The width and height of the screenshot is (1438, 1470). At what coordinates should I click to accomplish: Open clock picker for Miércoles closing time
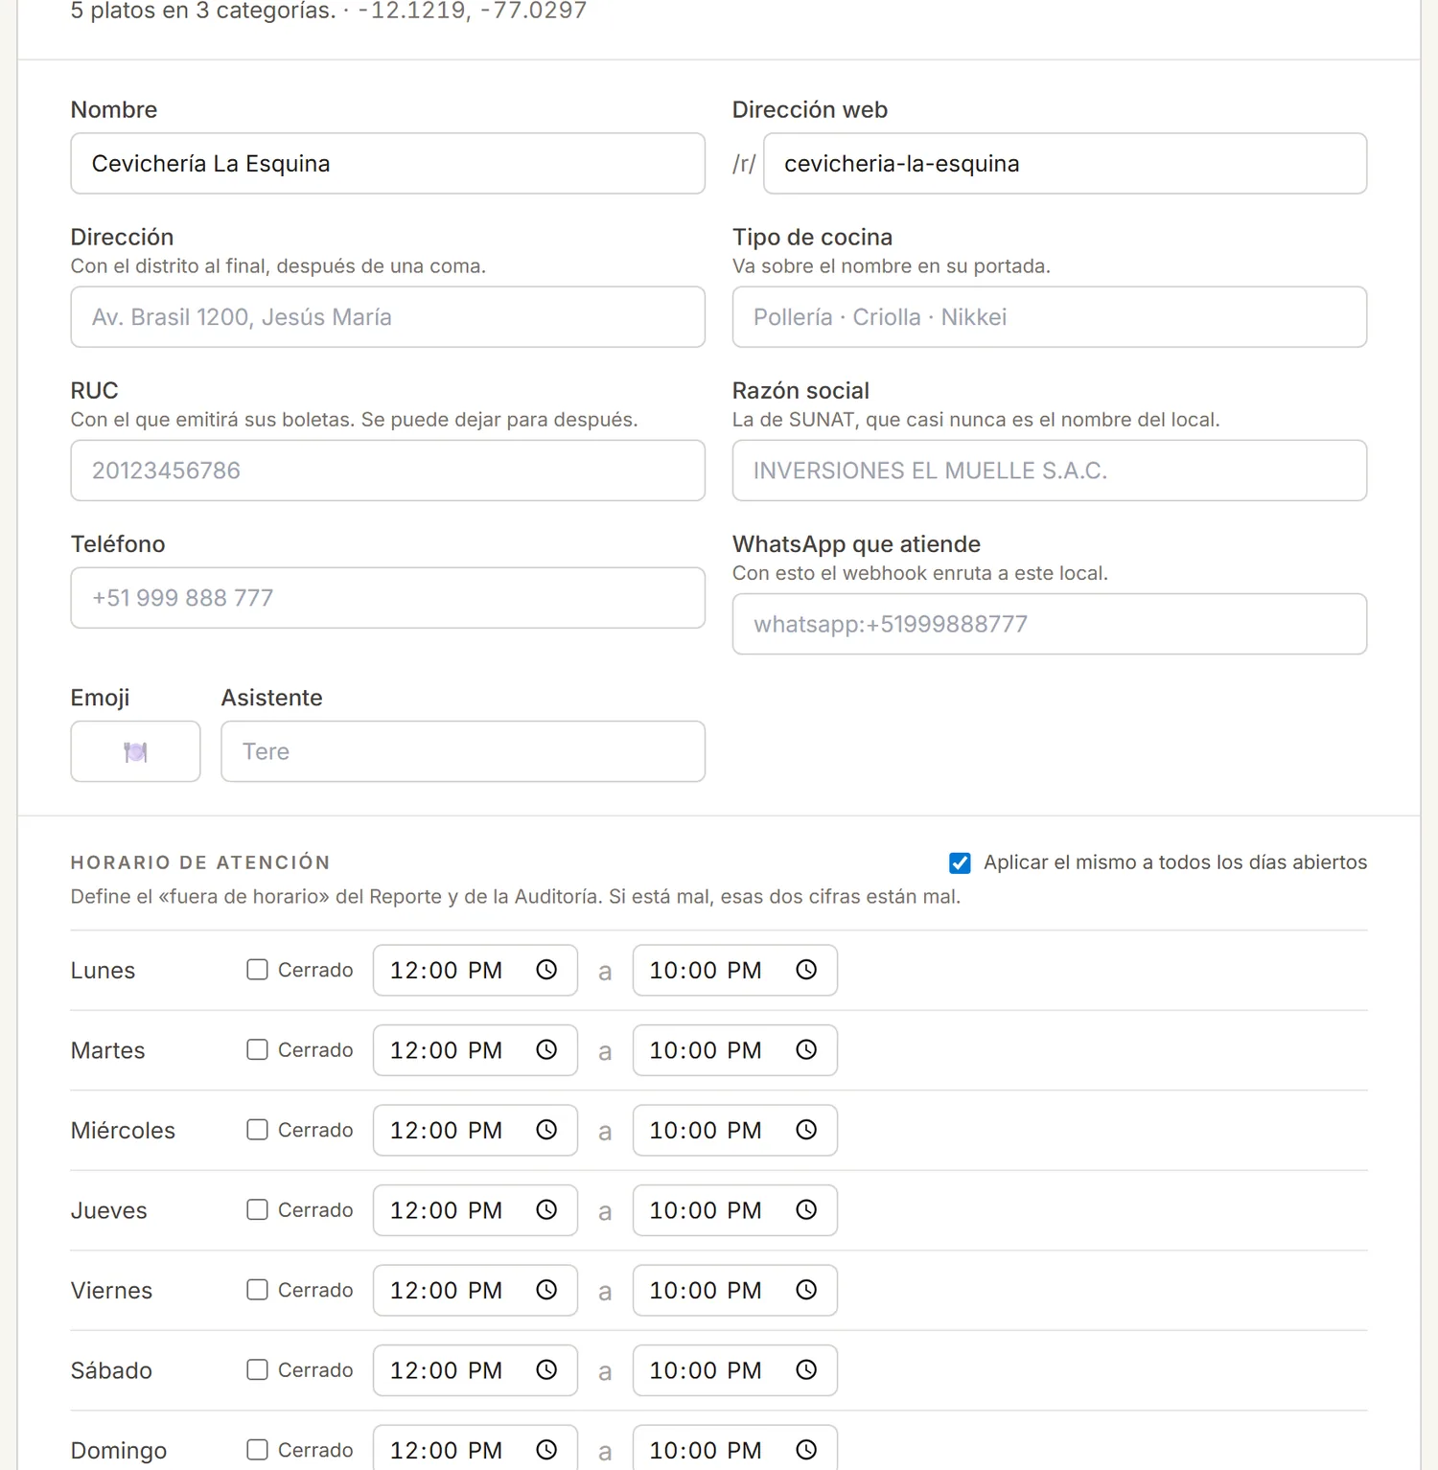click(x=806, y=1130)
